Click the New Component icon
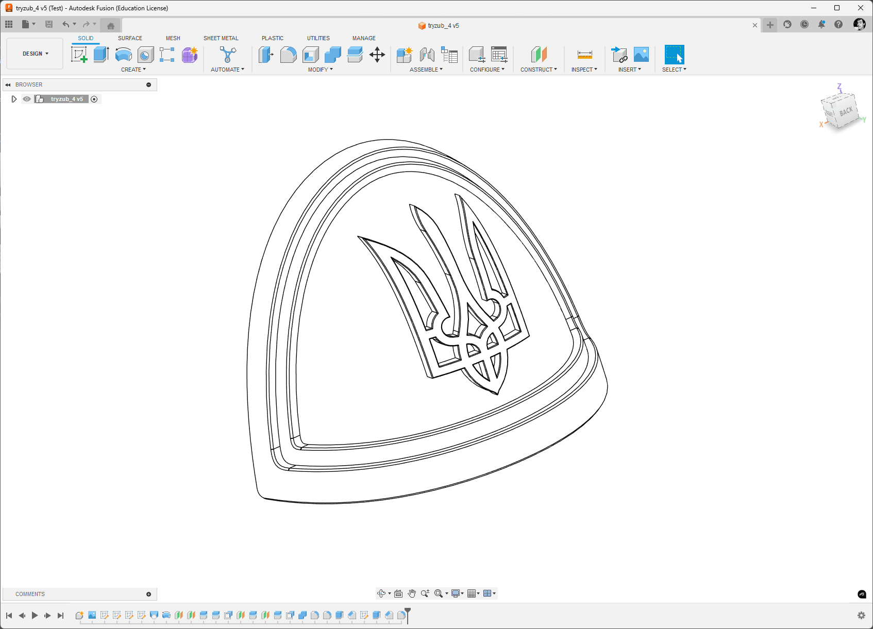The height and width of the screenshot is (629, 873). [405, 55]
